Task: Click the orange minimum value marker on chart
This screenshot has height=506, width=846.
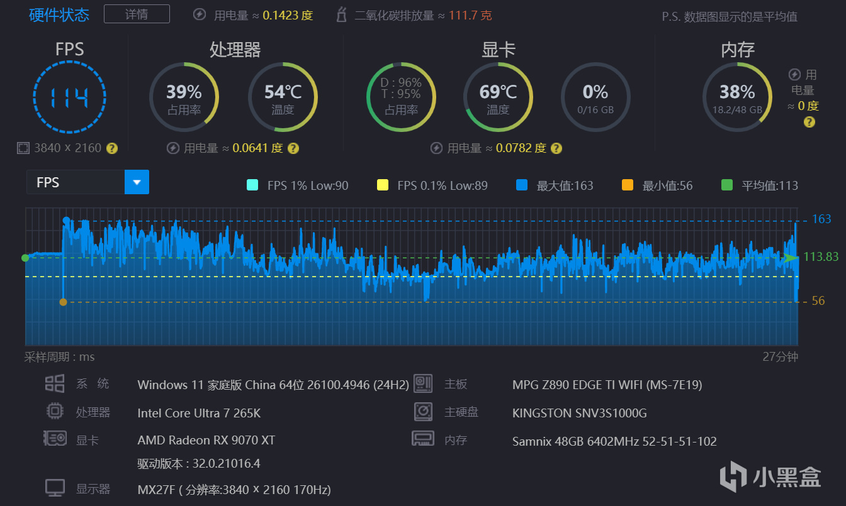Action: [x=63, y=302]
